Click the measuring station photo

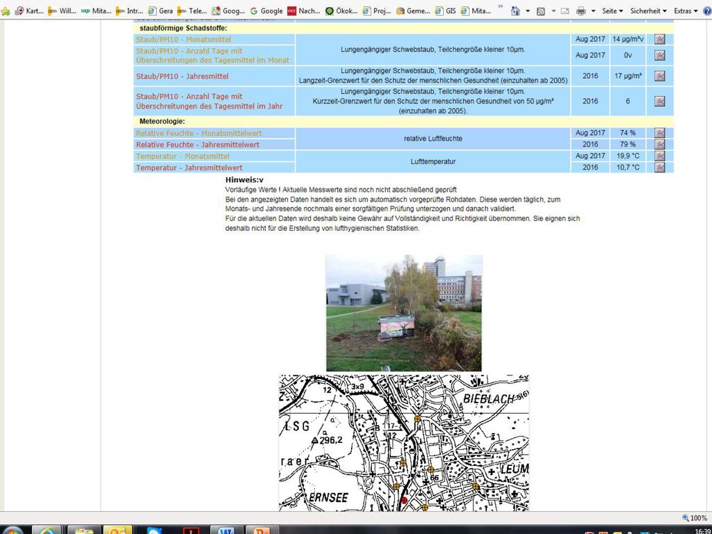[x=404, y=313]
